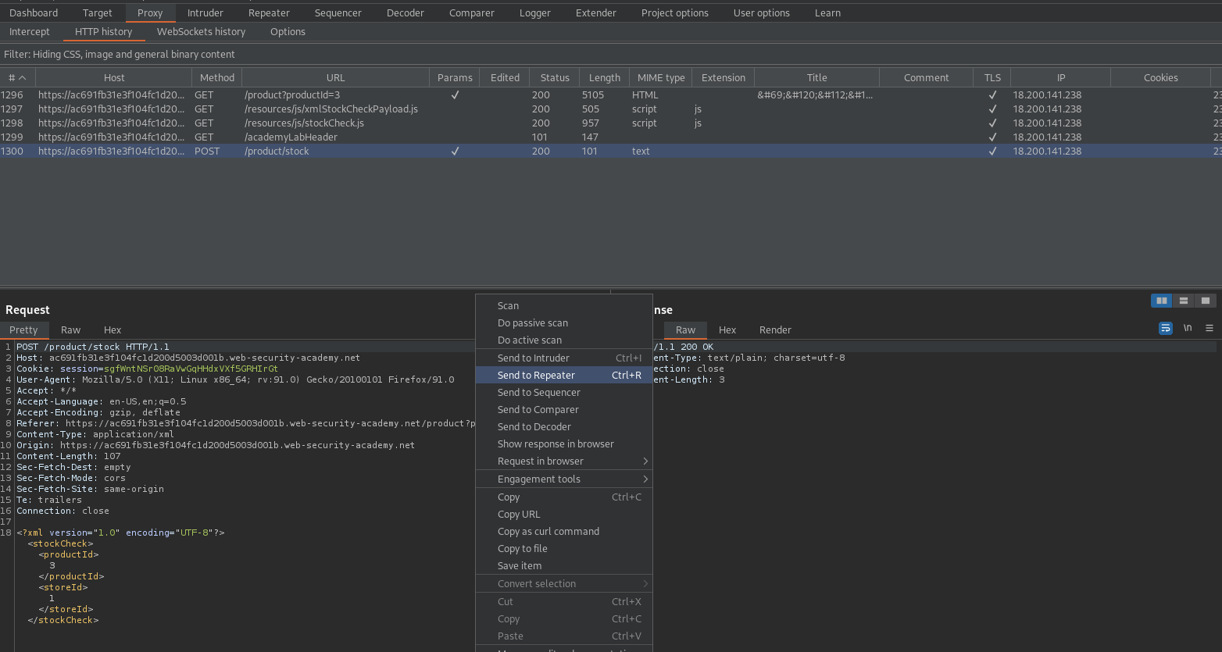Image resolution: width=1222 pixels, height=652 pixels.
Task: Open the Extender tab
Action: (596, 13)
